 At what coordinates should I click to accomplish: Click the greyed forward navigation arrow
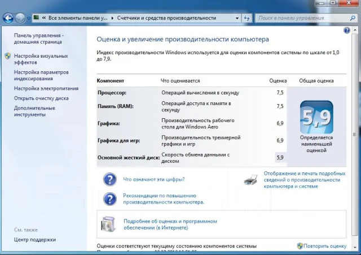[20, 18]
